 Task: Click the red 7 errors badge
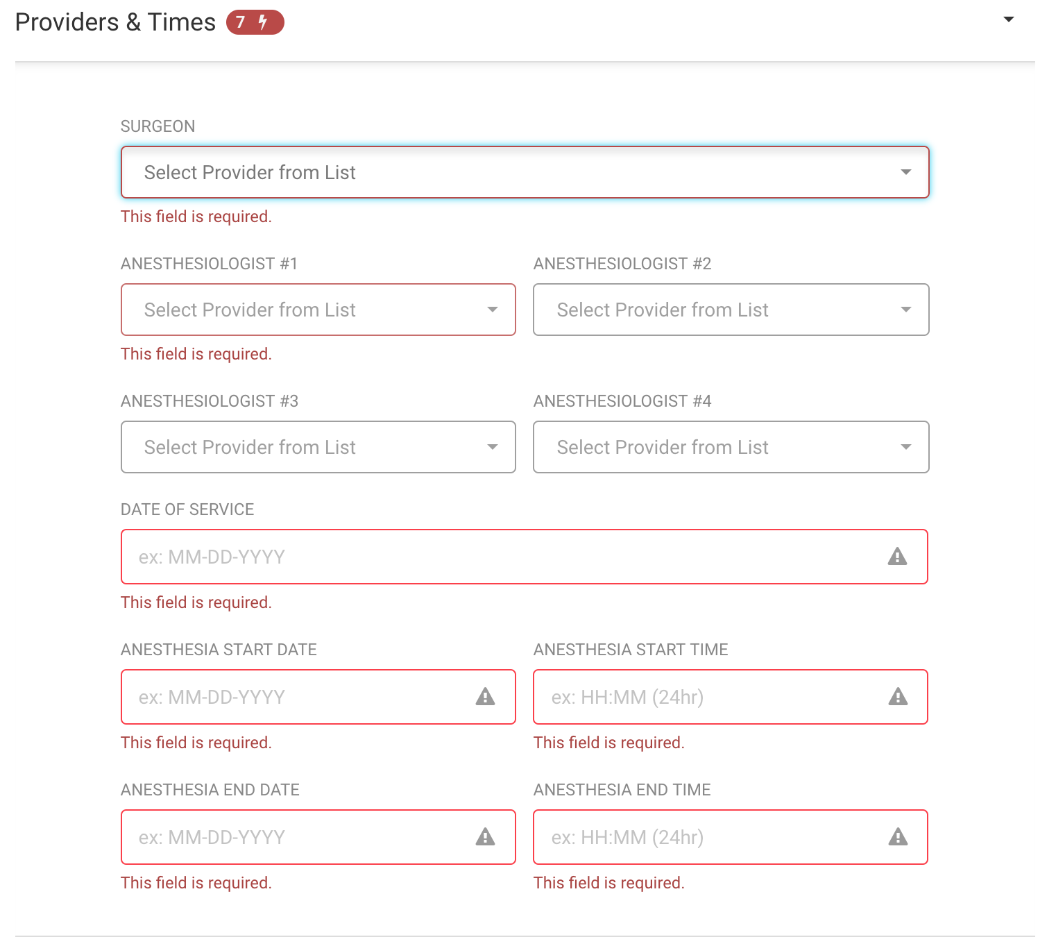255,22
